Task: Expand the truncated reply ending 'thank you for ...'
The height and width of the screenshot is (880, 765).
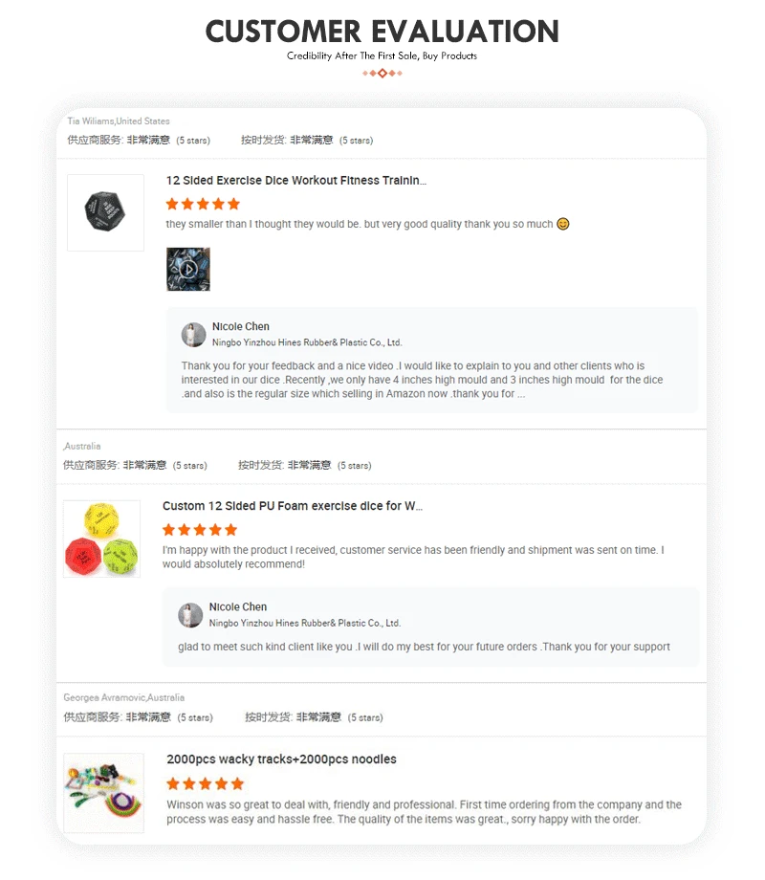Action: 521,394
